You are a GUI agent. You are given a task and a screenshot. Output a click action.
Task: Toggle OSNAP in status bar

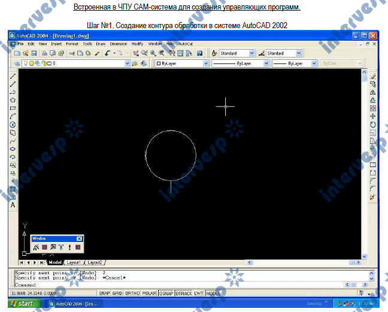point(166,294)
